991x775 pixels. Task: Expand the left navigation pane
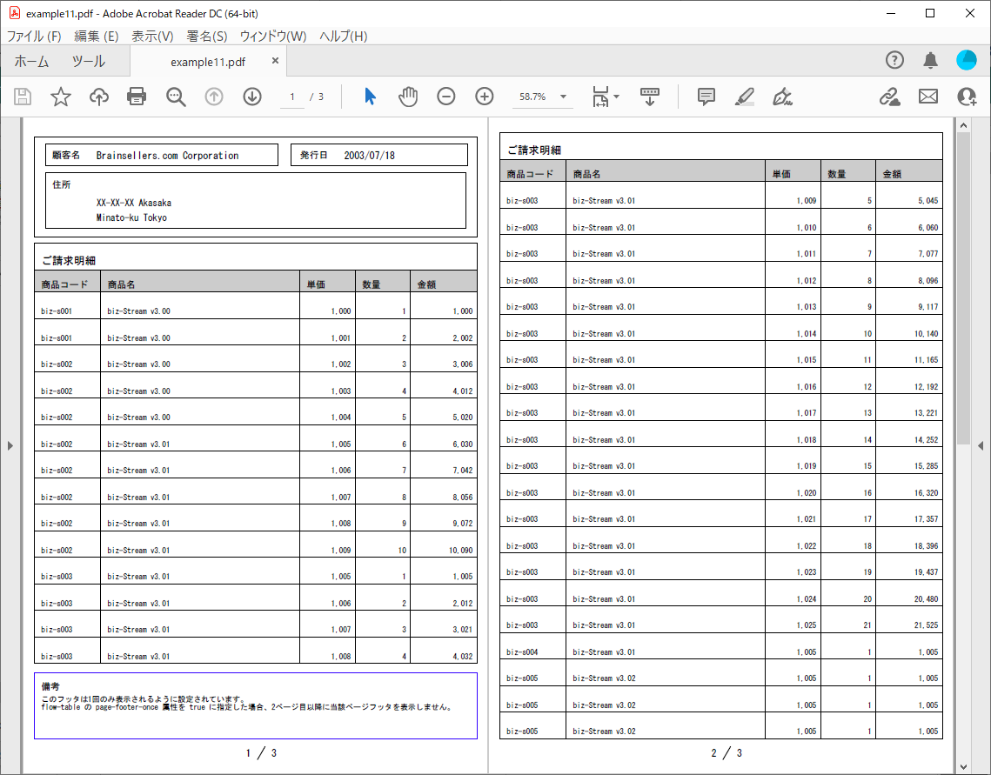(10, 446)
